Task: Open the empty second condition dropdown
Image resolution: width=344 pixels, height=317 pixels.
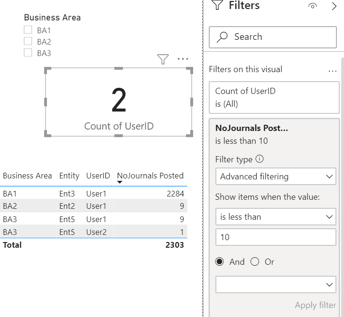Action: point(276,285)
